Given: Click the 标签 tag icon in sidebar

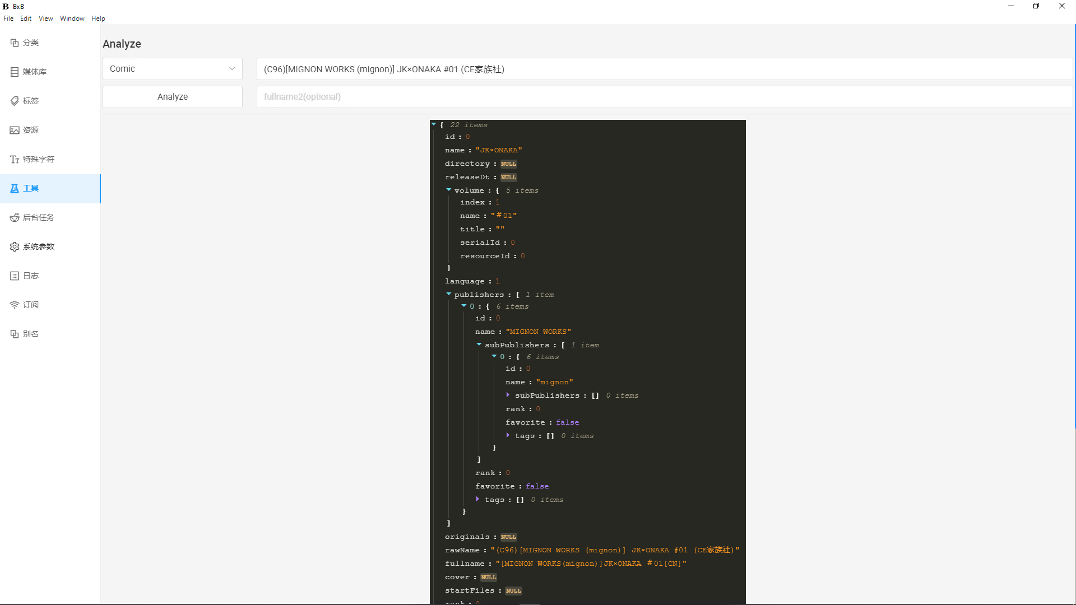Looking at the screenshot, I should (15, 101).
